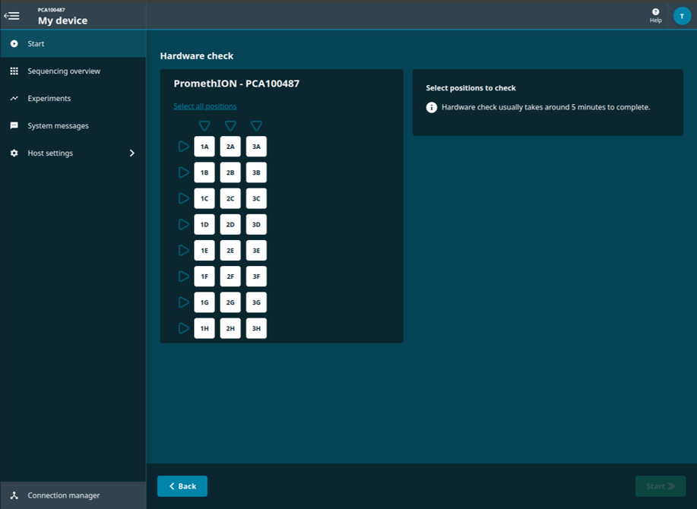
Task: Toggle flow cell position 1F
Action: point(204,277)
